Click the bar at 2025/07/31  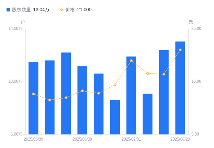pos(131,96)
